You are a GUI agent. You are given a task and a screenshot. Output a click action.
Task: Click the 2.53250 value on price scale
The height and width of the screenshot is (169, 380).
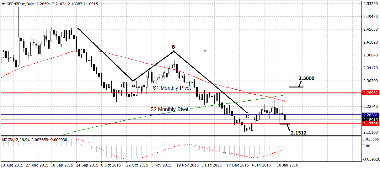tap(370, 4)
